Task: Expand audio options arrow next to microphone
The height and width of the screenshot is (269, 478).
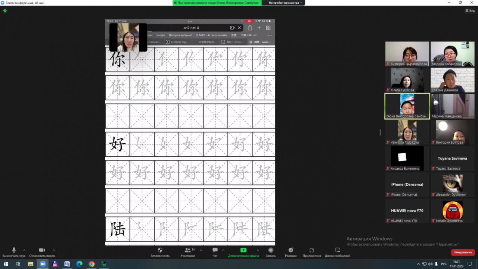Action: 25,250
